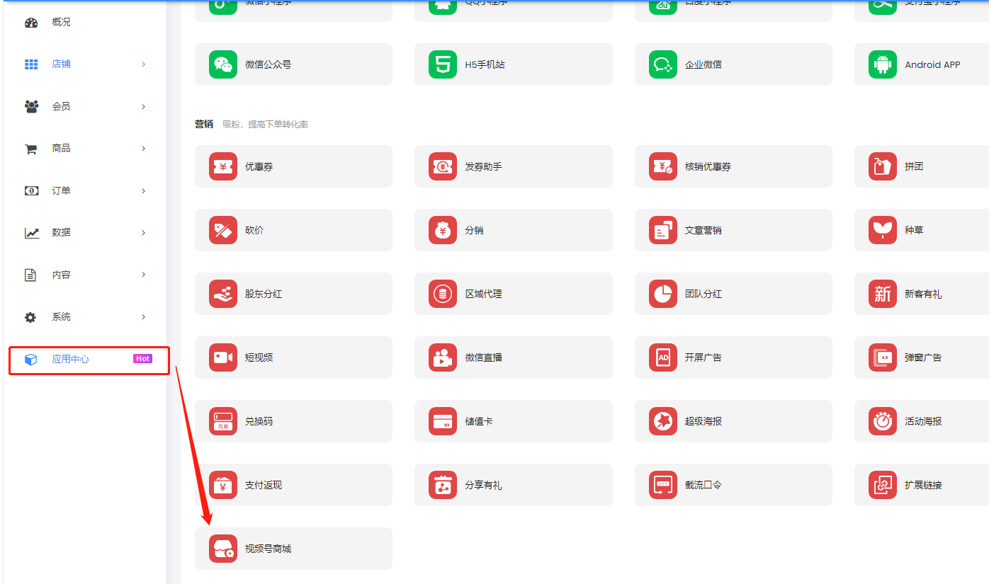
Task: Open the 储值卡 card icon
Action: pos(443,421)
